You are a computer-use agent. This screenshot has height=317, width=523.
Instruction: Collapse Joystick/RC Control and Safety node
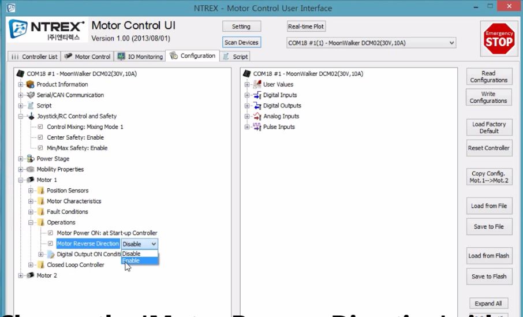pyautogui.click(x=21, y=117)
